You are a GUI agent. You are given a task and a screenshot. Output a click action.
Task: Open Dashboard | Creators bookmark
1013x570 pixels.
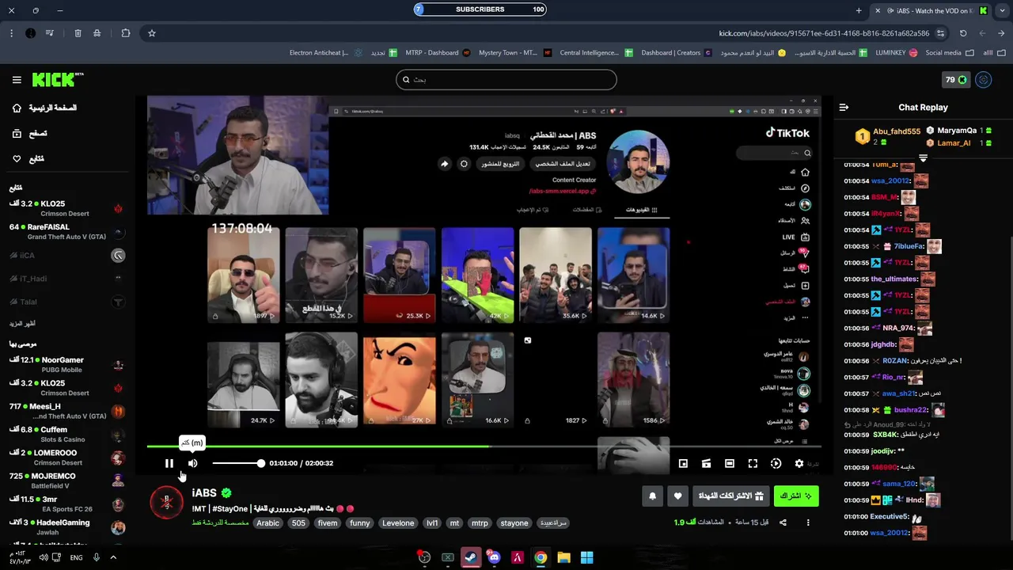point(677,53)
